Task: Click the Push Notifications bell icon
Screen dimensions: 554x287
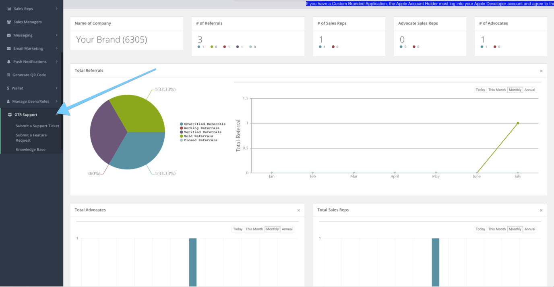Action: pos(9,62)
